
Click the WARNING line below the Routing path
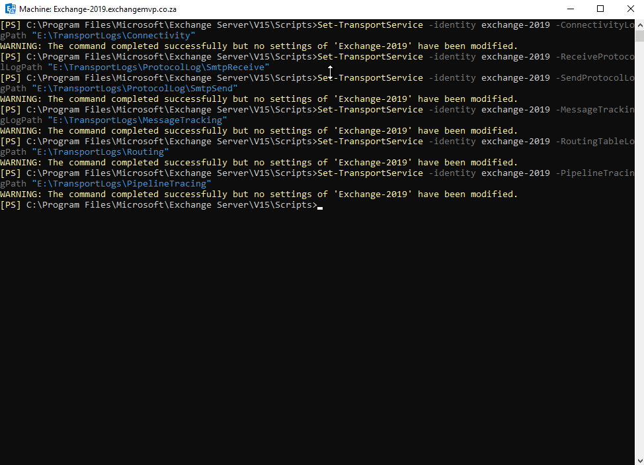pos(259,163)
